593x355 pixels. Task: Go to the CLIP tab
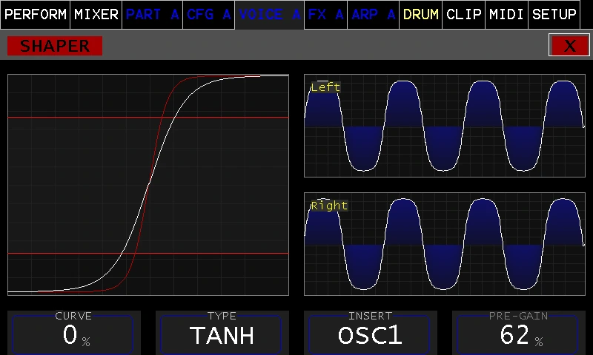pyautogui.click(x=464, y=15)
